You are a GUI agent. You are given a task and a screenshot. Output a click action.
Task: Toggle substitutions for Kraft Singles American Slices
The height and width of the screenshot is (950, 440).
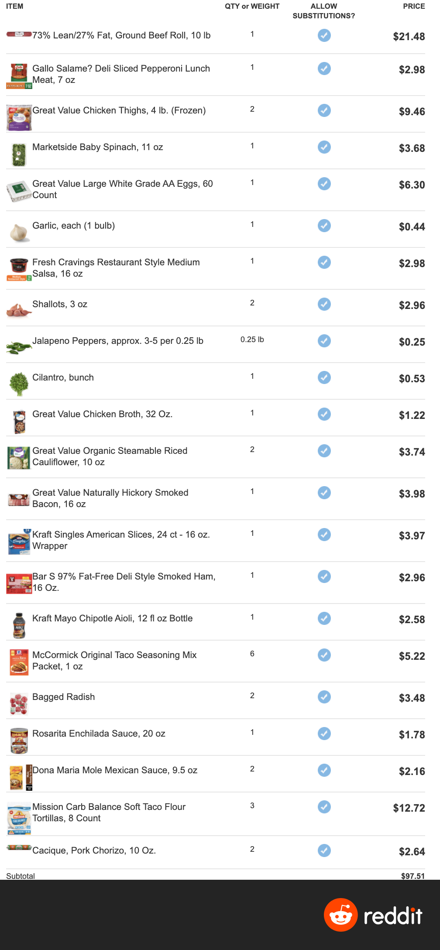(x=324, y=535)
